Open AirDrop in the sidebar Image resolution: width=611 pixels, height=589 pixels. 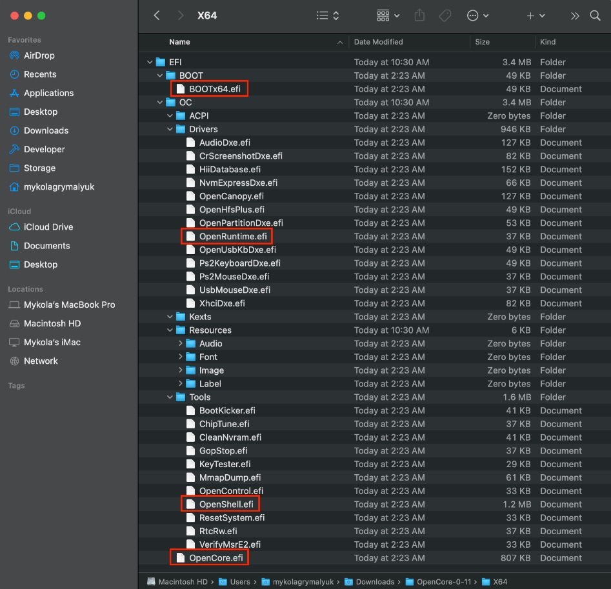click(x=32, y=55)
